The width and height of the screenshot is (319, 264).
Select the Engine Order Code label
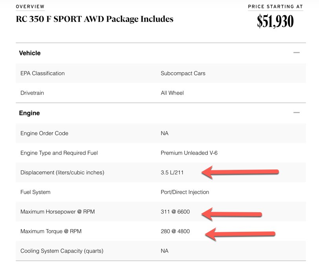pyautogui.click(x=44, y=133)
